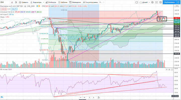
Task: Click the blue 3346.75 buy price button
Action: tap(14, 9)
